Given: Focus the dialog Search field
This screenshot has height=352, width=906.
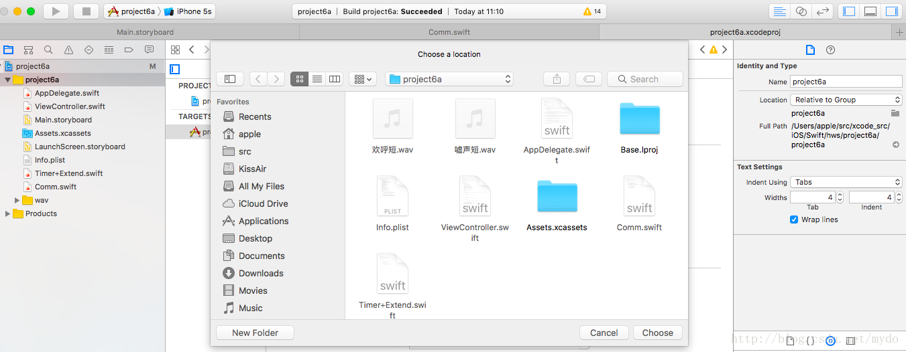Looking at the screenshot, I should [645, 79].
